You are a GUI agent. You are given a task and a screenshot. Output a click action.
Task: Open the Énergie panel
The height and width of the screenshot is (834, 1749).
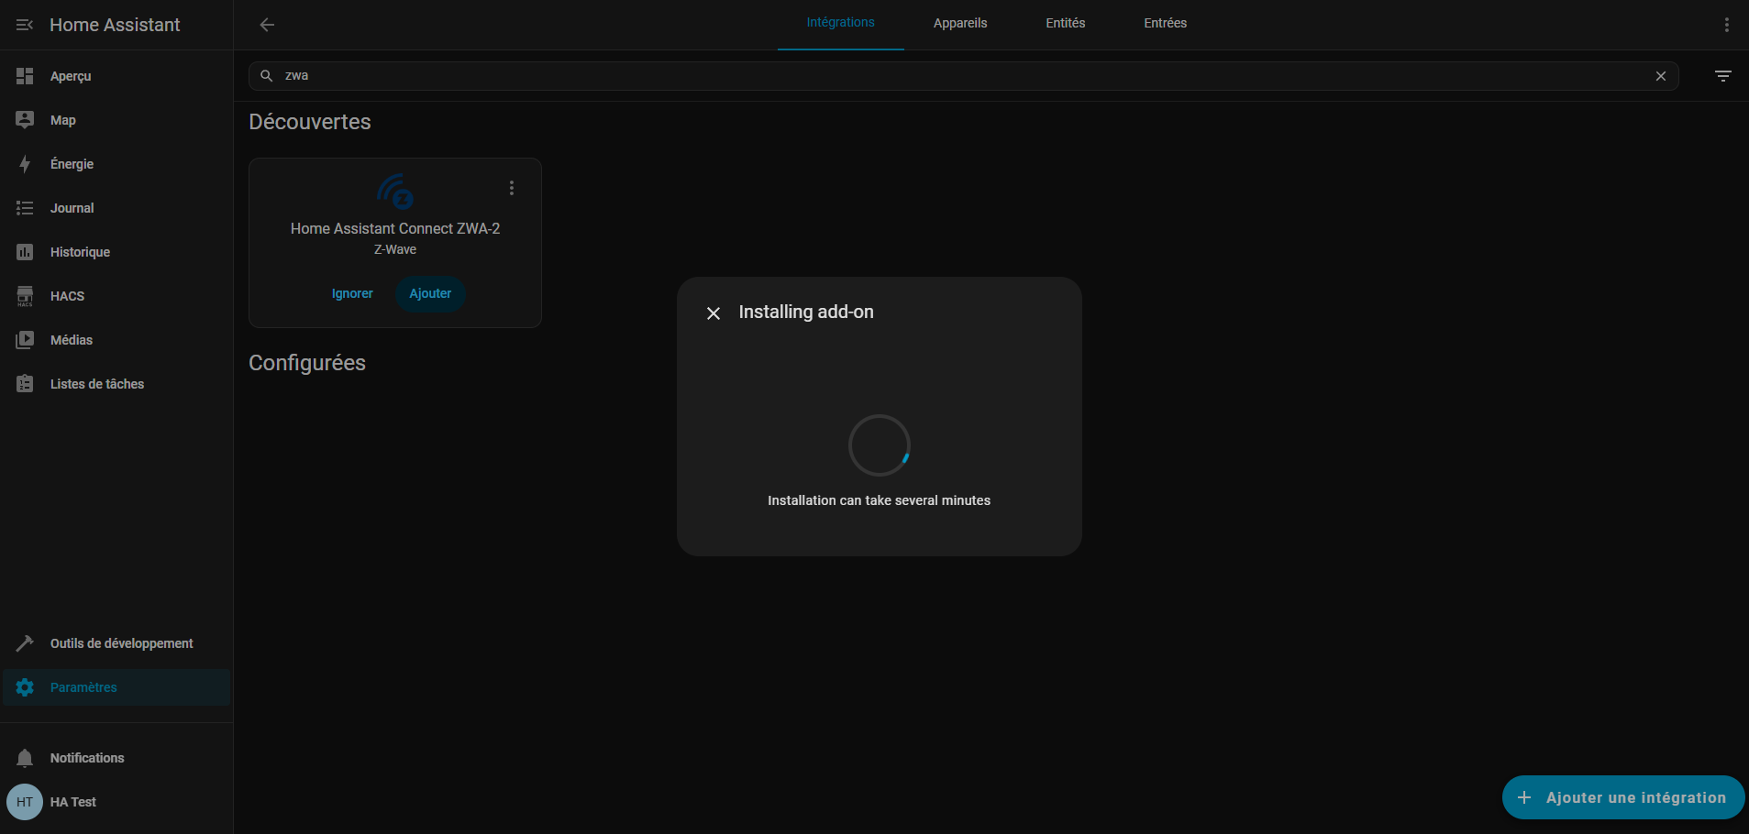click(x=72, y=164)
